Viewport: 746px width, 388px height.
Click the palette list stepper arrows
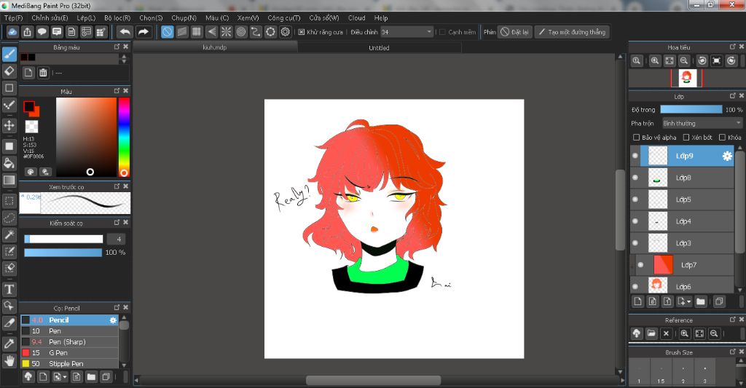(124, 58)
